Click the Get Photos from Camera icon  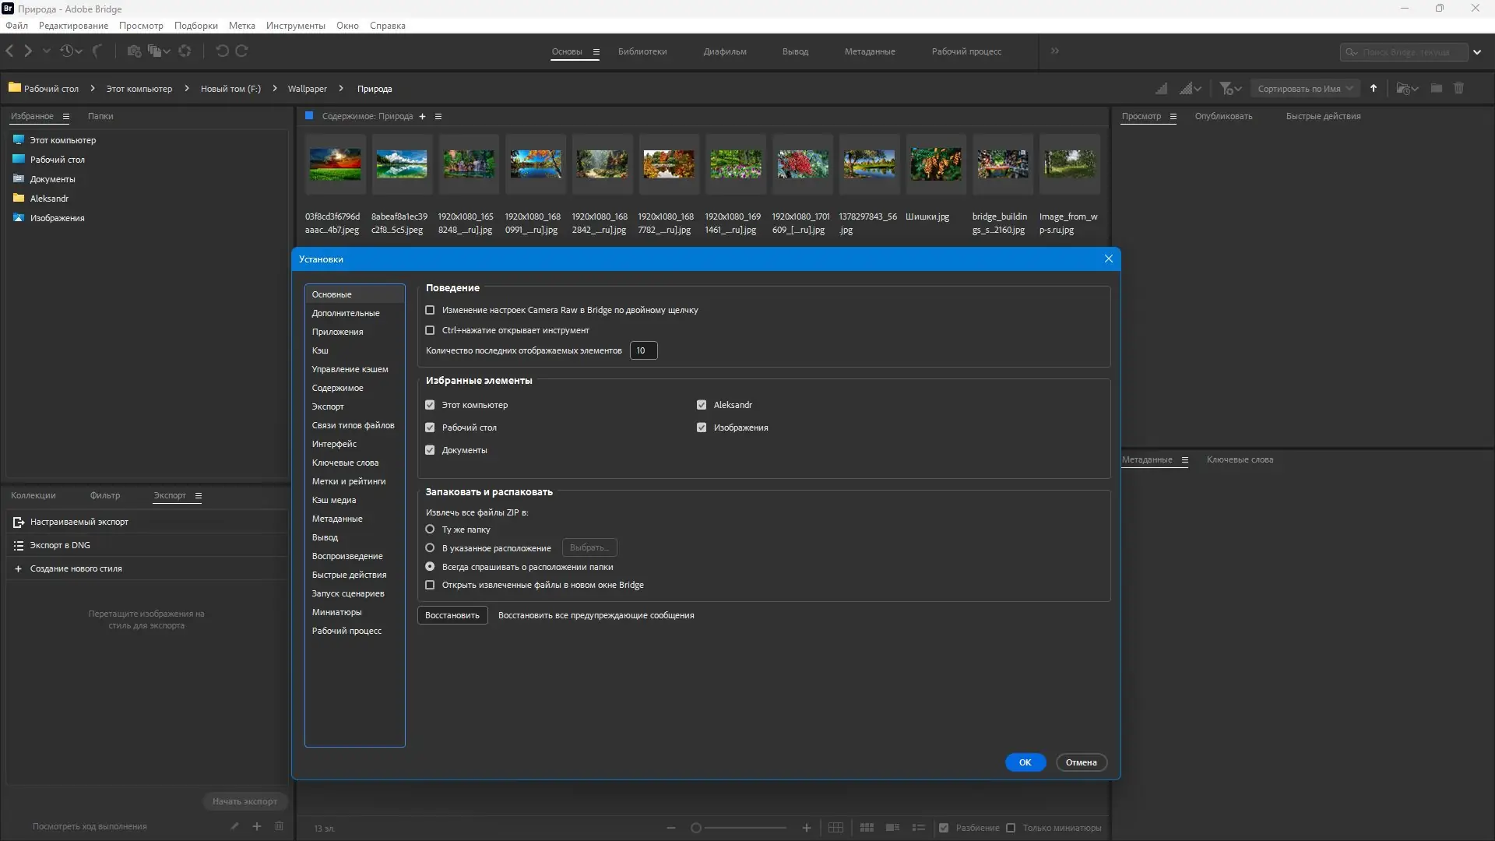[134, 51]
